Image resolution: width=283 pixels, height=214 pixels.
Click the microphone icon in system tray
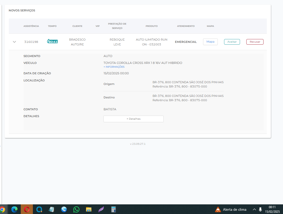(260, 209)
